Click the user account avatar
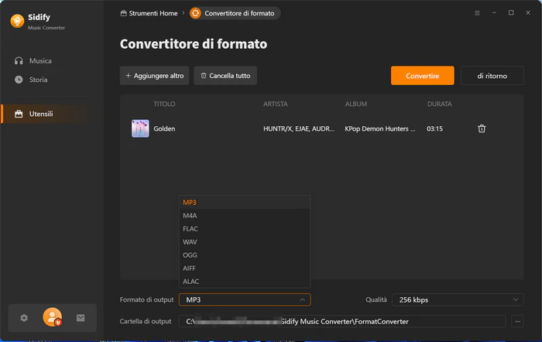542x342 pixels. coord(52,317)
